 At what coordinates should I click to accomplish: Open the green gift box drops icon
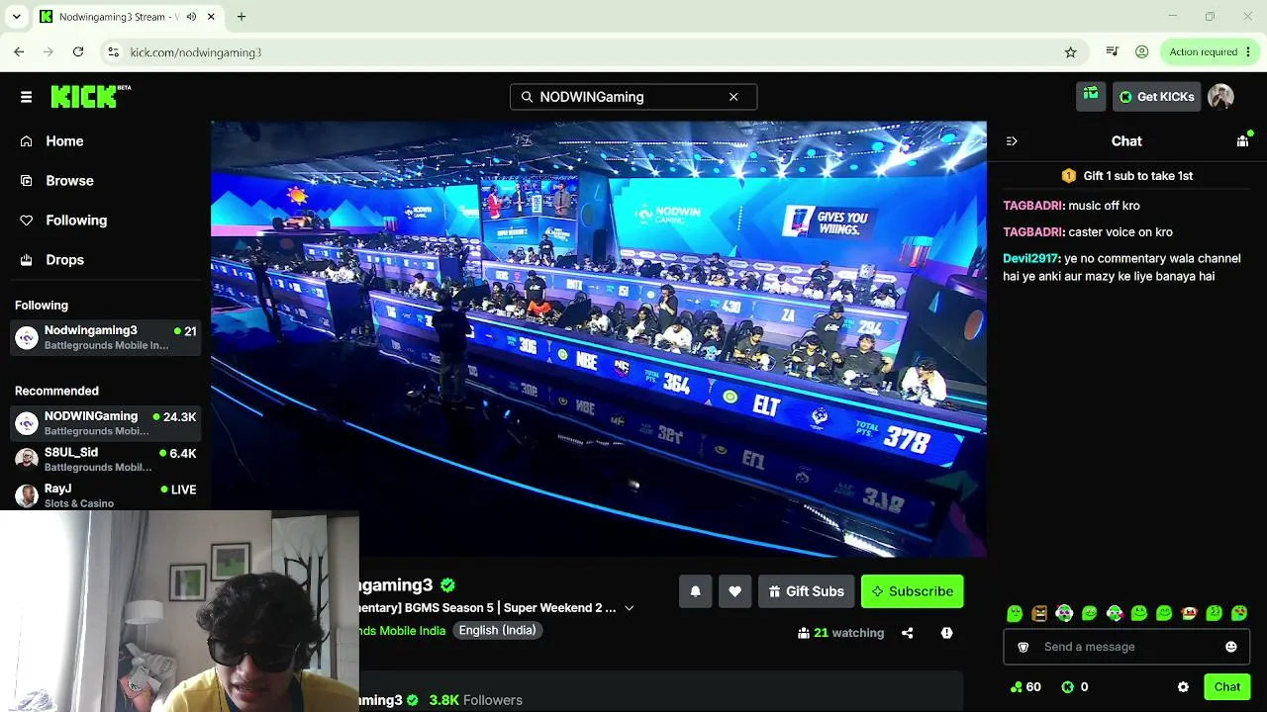pos(1091,96)
